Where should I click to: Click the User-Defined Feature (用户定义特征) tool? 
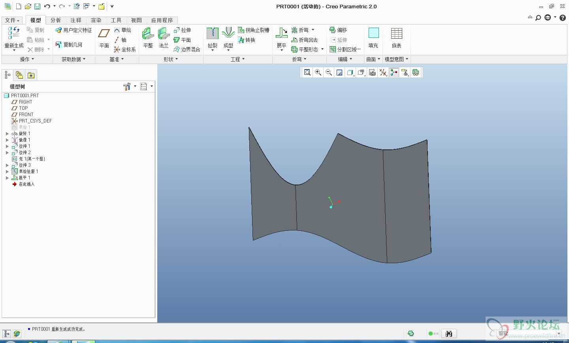tap(74, 30)
